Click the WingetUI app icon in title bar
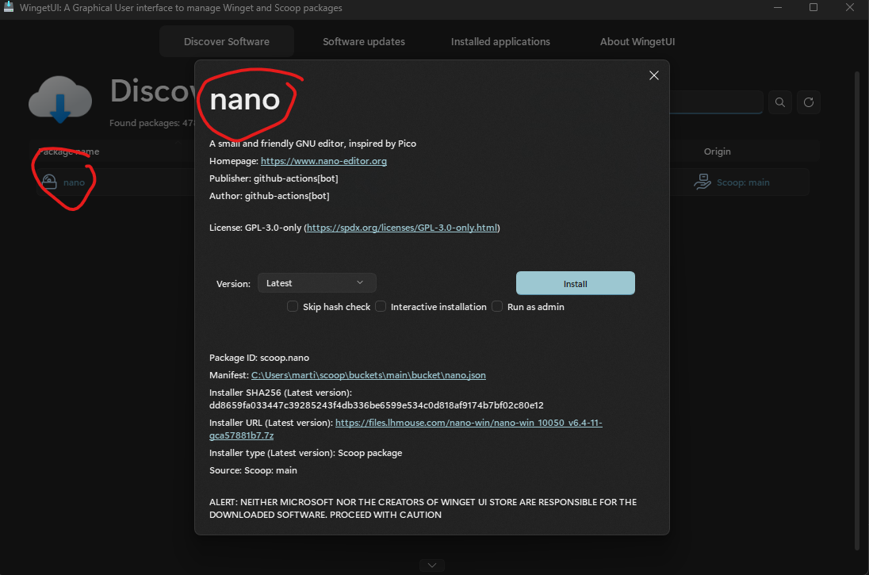869x575 pixels. tap(8, 7)
